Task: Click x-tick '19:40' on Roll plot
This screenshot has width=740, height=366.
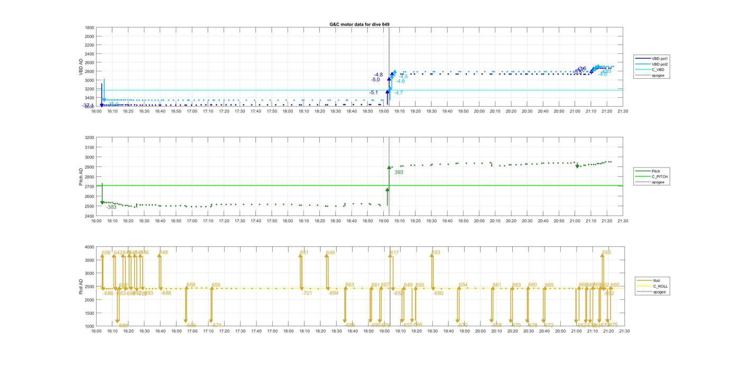Action: (x=448, y=331)
